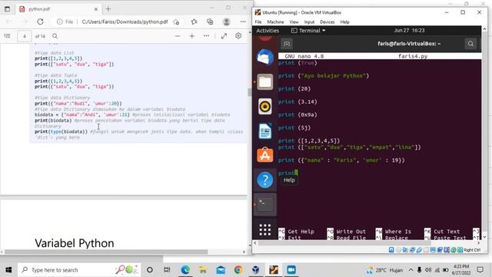Open the Edge profile avatar
Image resolution: width=492 pixels, height=277 pixels.
click(x=227, y=22)
